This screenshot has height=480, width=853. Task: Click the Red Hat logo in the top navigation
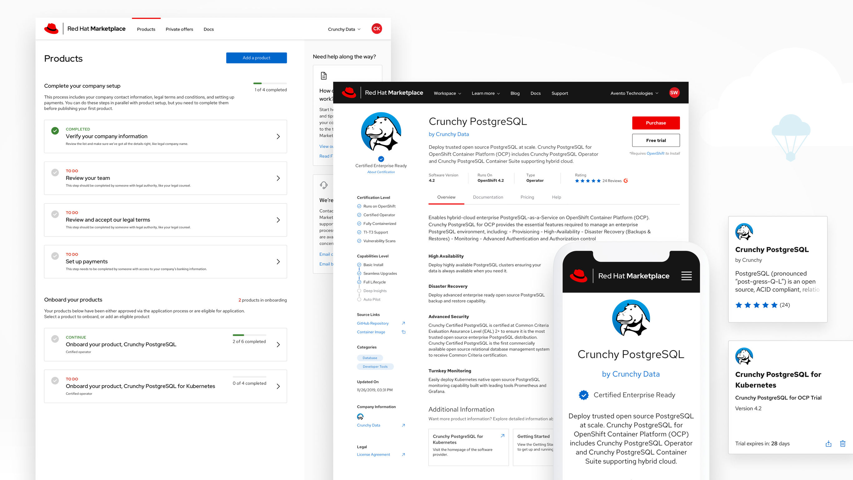(52, 28)
